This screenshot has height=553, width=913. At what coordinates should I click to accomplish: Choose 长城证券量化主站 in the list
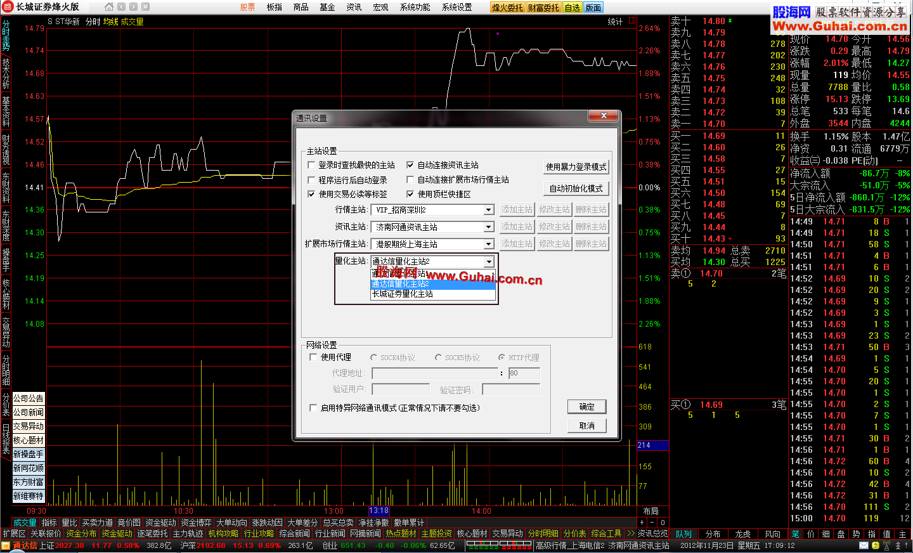pos(433,294)
